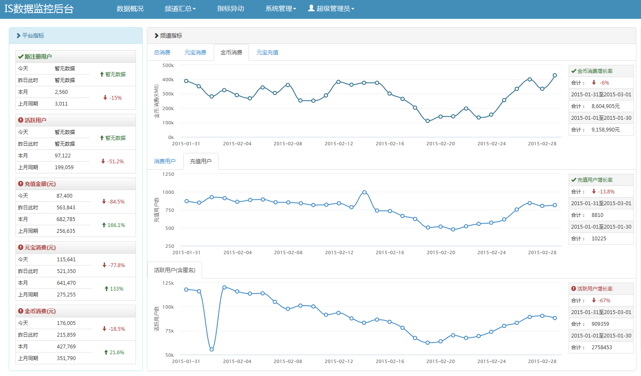Click the 金币消费增长率 panel title
This screenshot has height=376, width=641.
[x=595, y=71]
